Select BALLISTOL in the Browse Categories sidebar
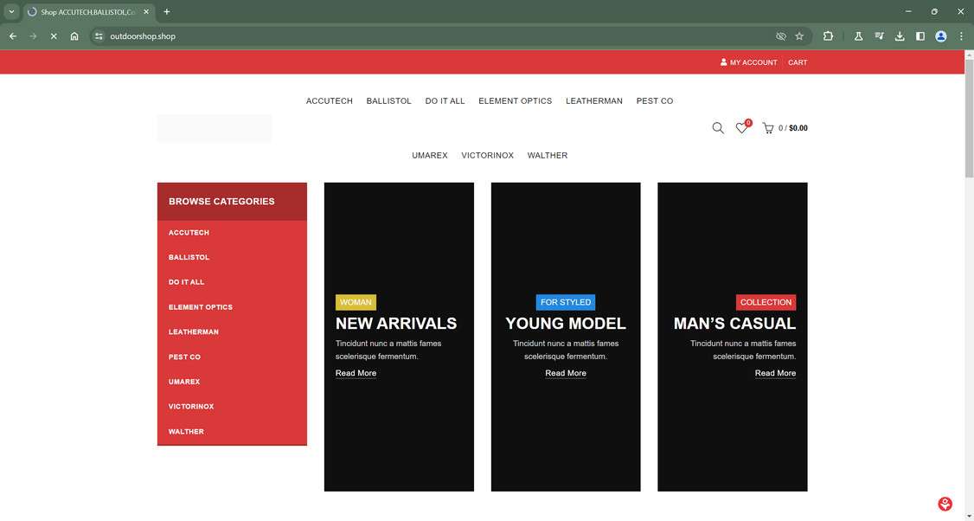Image resolution: width=974 pixels, height=521 pixels. 189,257
